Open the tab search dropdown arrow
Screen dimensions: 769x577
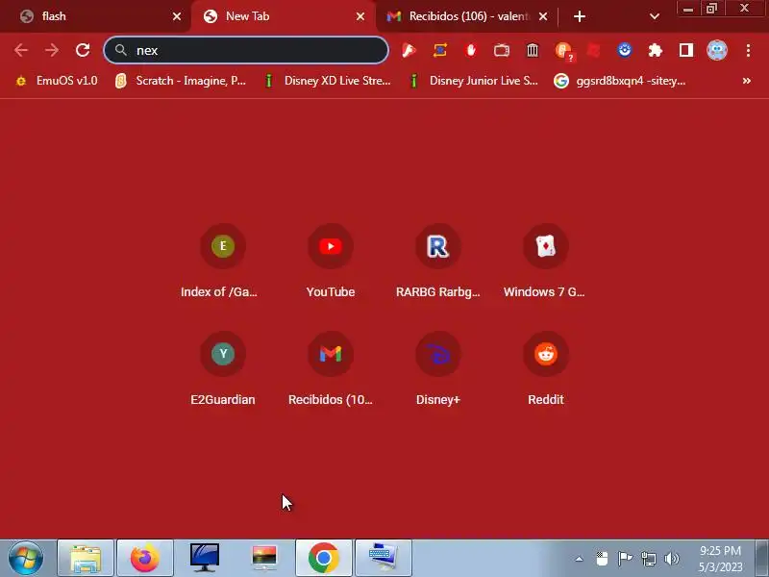coord(655,16)
